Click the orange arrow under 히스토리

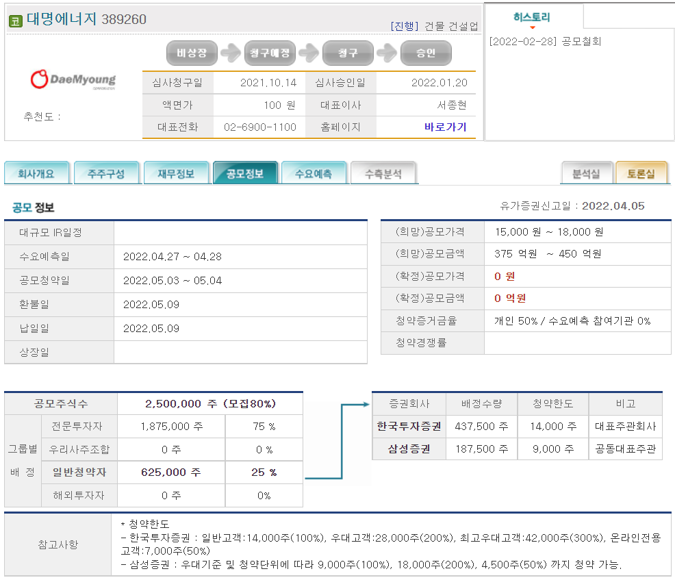(x=533, y=27)
